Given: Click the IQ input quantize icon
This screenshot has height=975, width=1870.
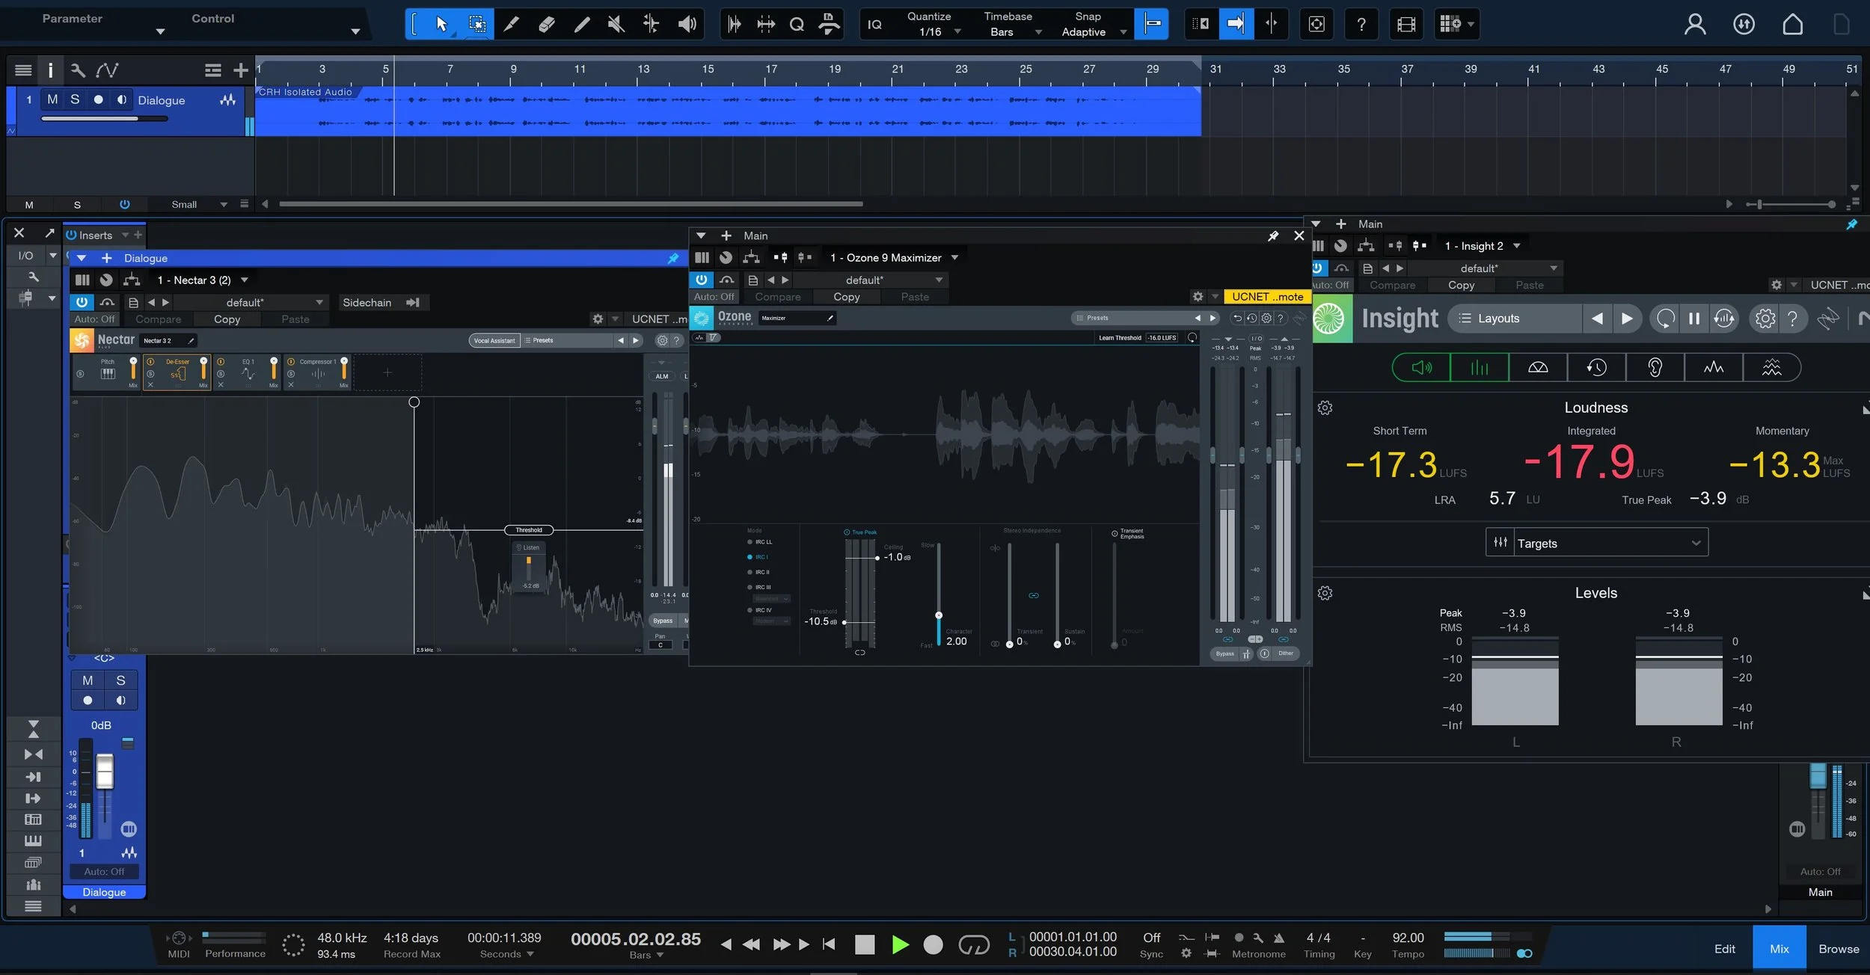Looking at the screenshot, I should point(874,24).
